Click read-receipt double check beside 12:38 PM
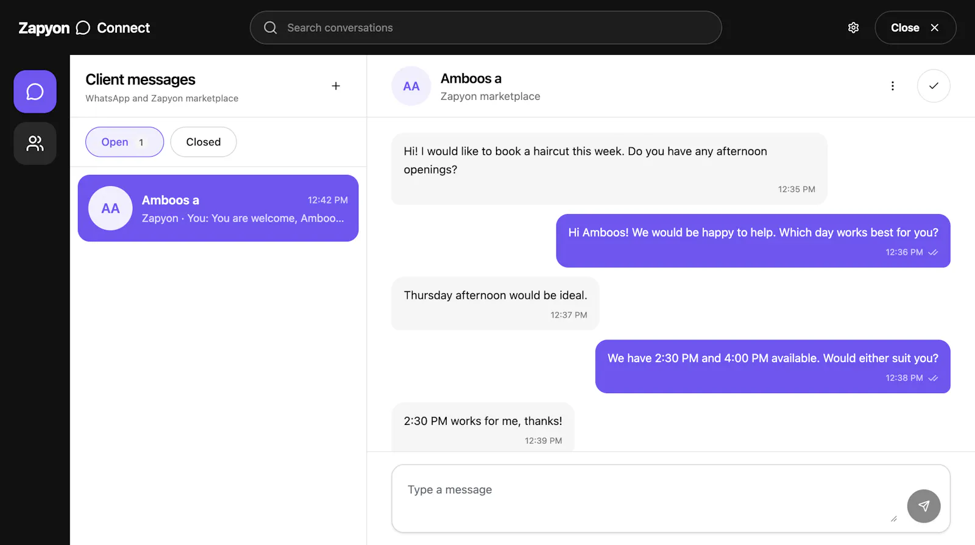 (x=933, y=378)
